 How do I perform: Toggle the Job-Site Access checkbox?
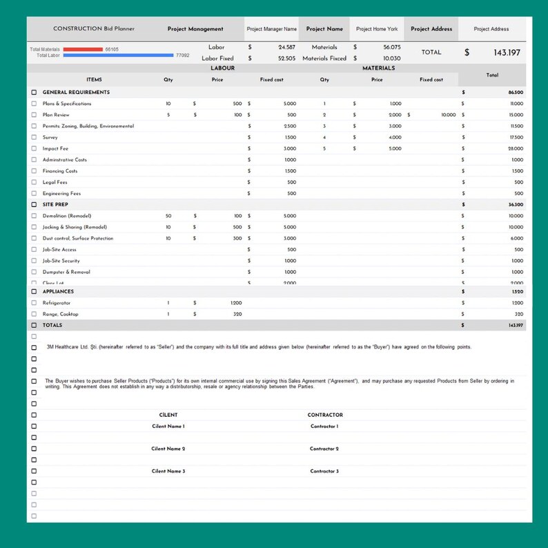click(34, 249)
